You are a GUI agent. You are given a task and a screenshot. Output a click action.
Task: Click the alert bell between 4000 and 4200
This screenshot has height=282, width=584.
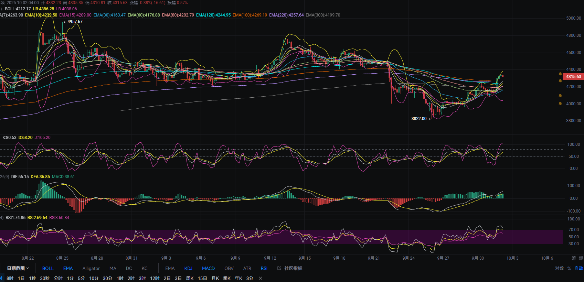[x=560, y=96]
